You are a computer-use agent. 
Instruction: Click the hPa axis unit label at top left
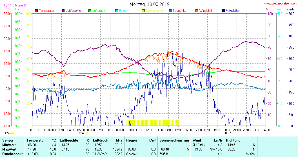(x=16, y=9)
